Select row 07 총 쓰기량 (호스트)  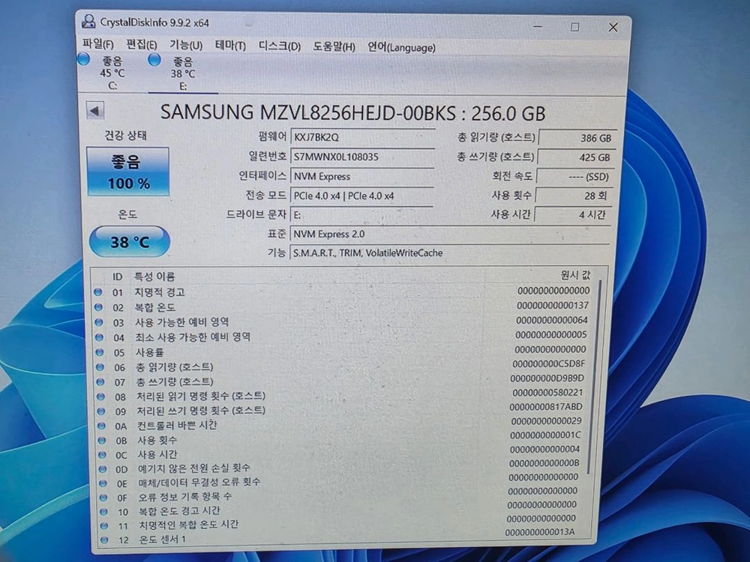[x=343, y=381]
